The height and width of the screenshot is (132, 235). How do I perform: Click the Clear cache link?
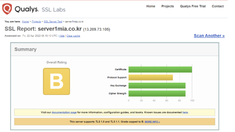pyautogui.click(x=73, y=36)
